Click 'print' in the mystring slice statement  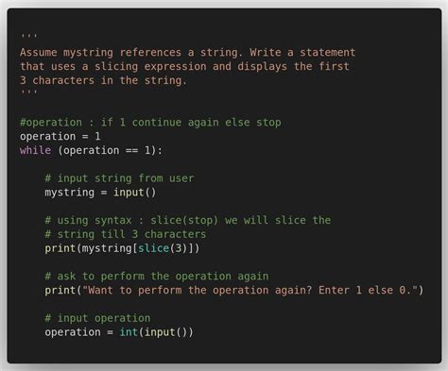click(60, 248)
